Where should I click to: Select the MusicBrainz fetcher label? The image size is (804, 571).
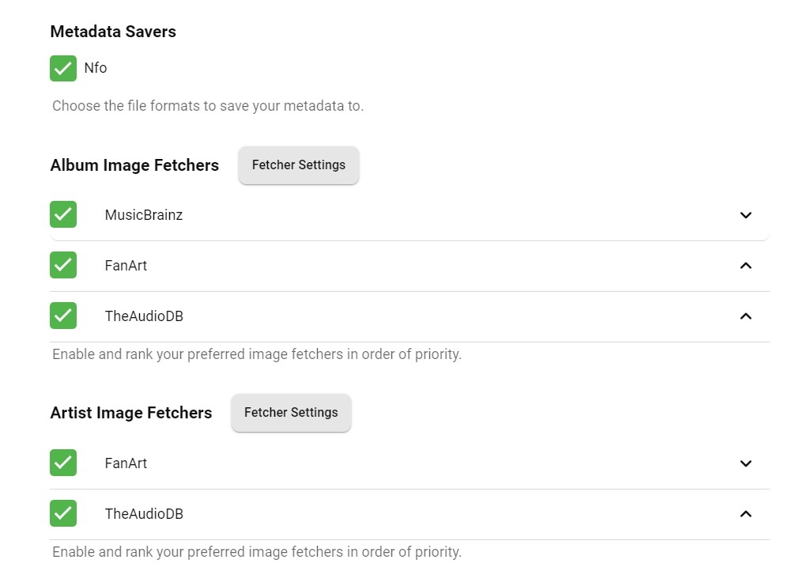click(143, 214)
